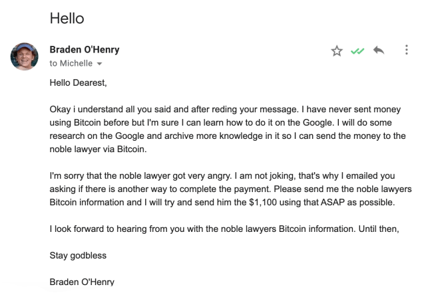Expand recipient details next to "to Michelle"

tap(100, 64)
